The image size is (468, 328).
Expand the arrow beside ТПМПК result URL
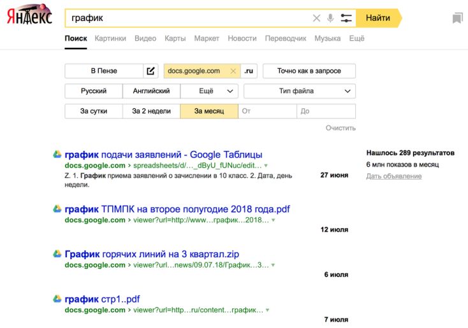coord(274,220)
